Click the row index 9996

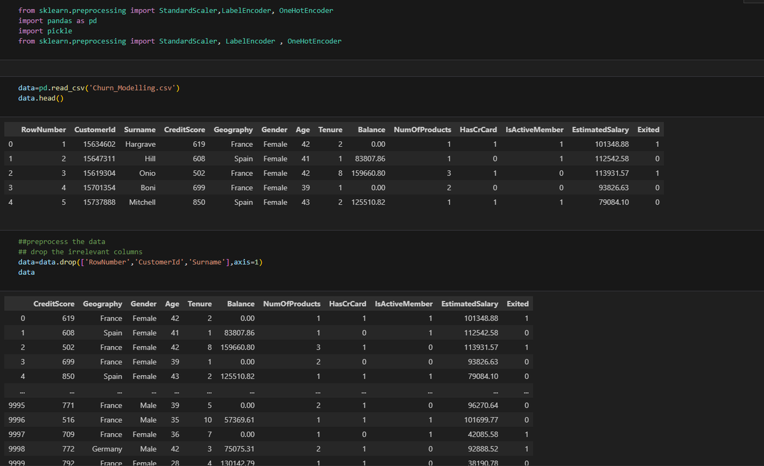(x=17, y=420)
